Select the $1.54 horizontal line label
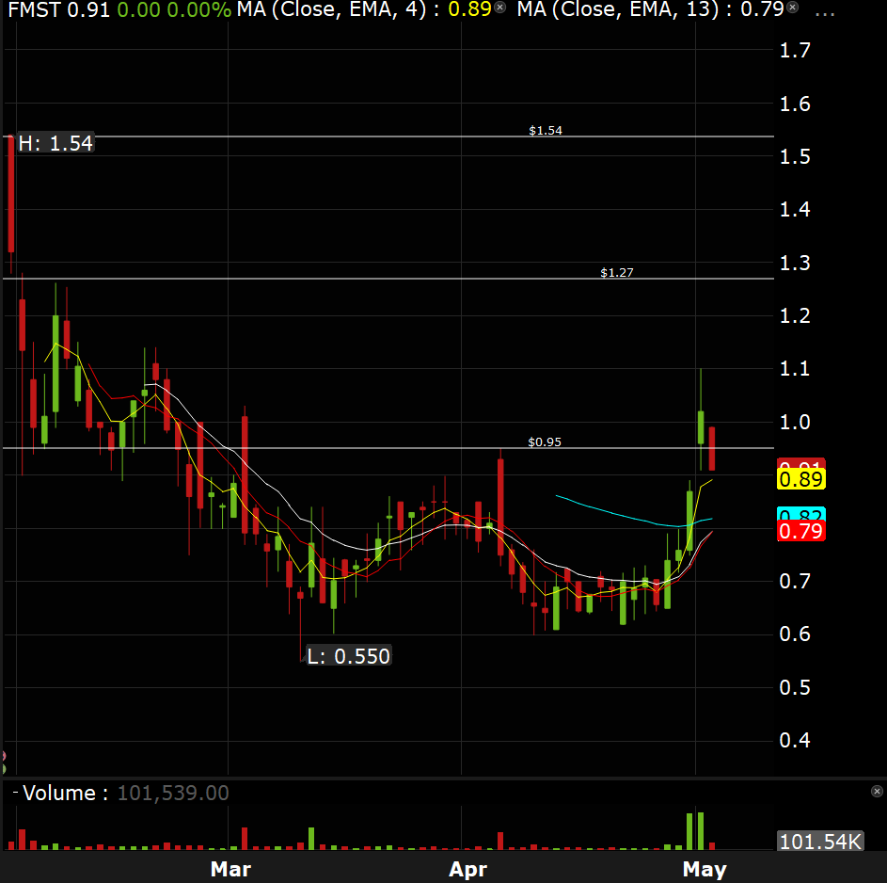Screen dimensions: 887x883 [x=545, y=130]
